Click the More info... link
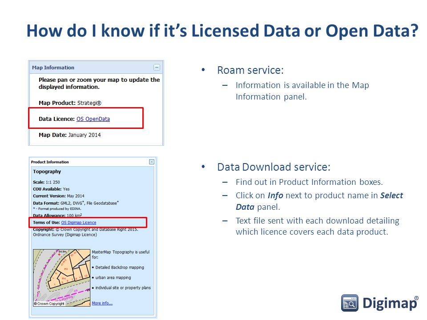 pyautogui.click(x=102, y=303)
